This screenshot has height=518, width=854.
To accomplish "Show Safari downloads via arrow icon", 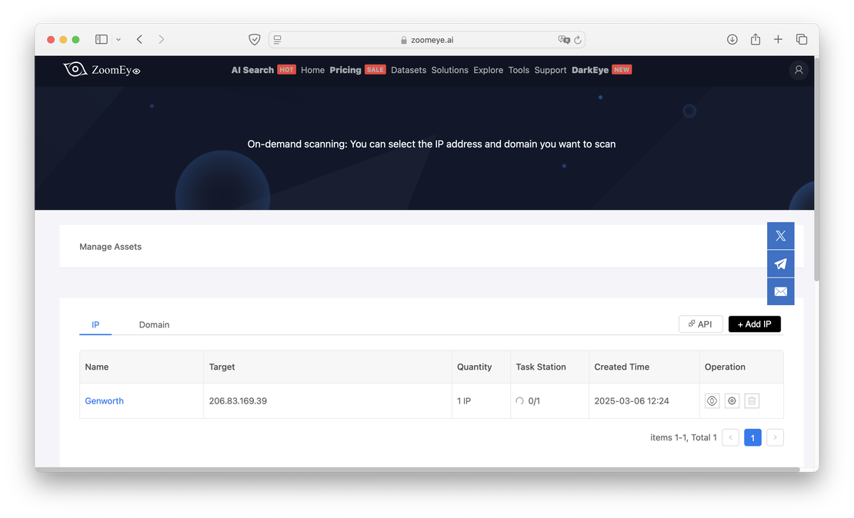I will click(732, 38).
